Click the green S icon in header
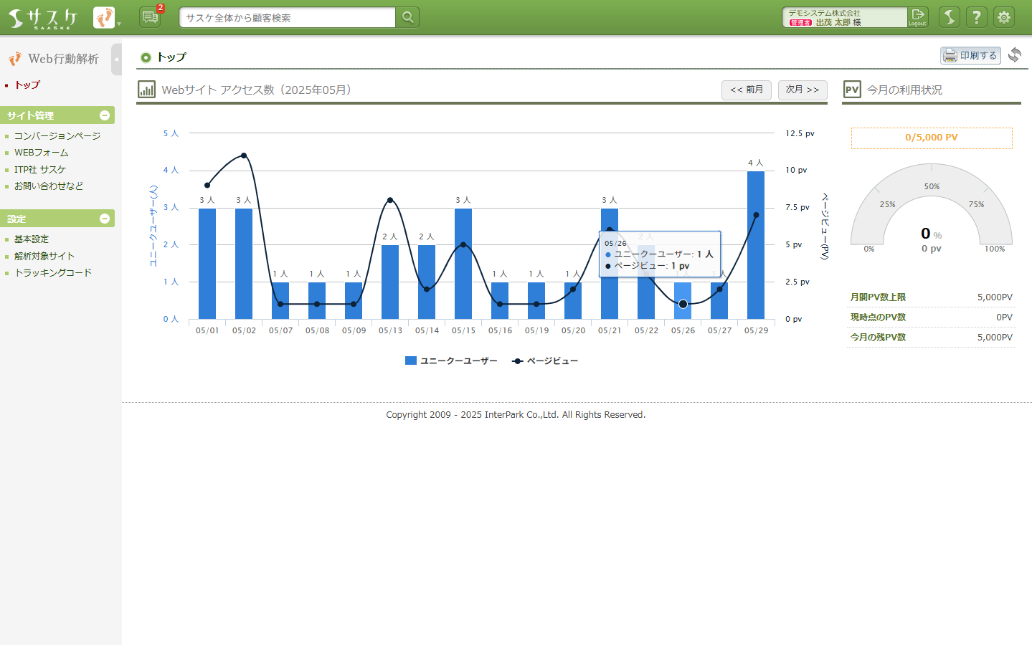This screenshot has height=645, width=1032. (949, 17)
